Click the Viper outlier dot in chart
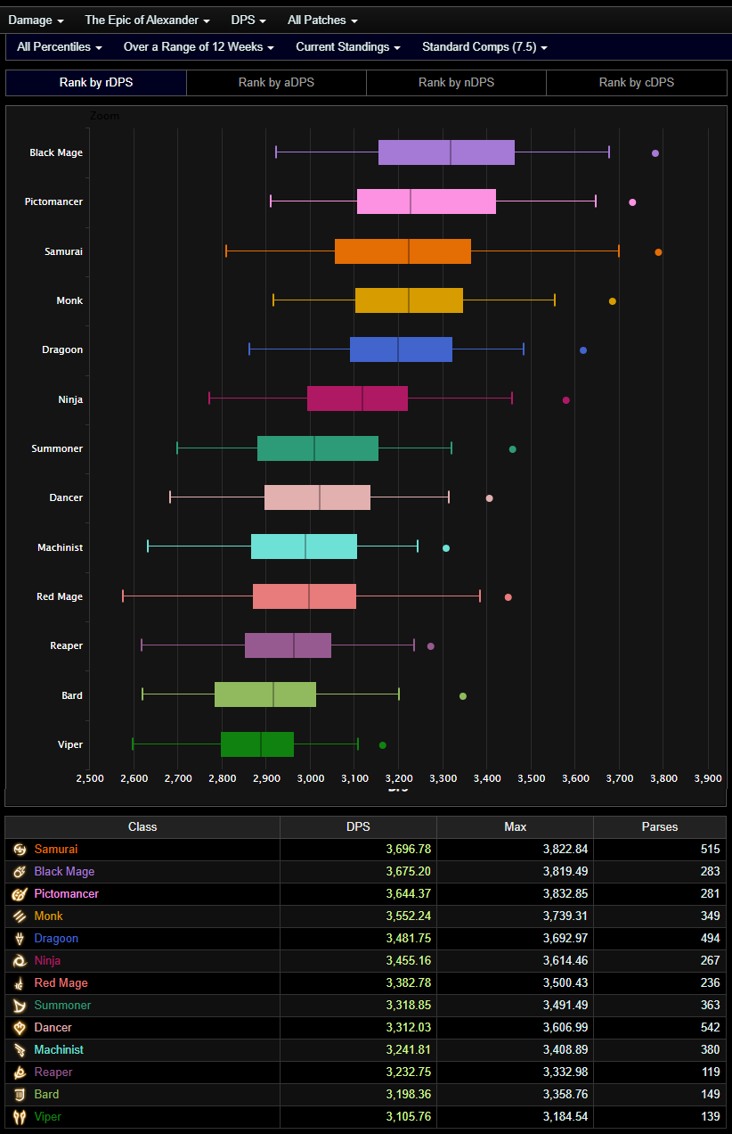 point(383,745)
